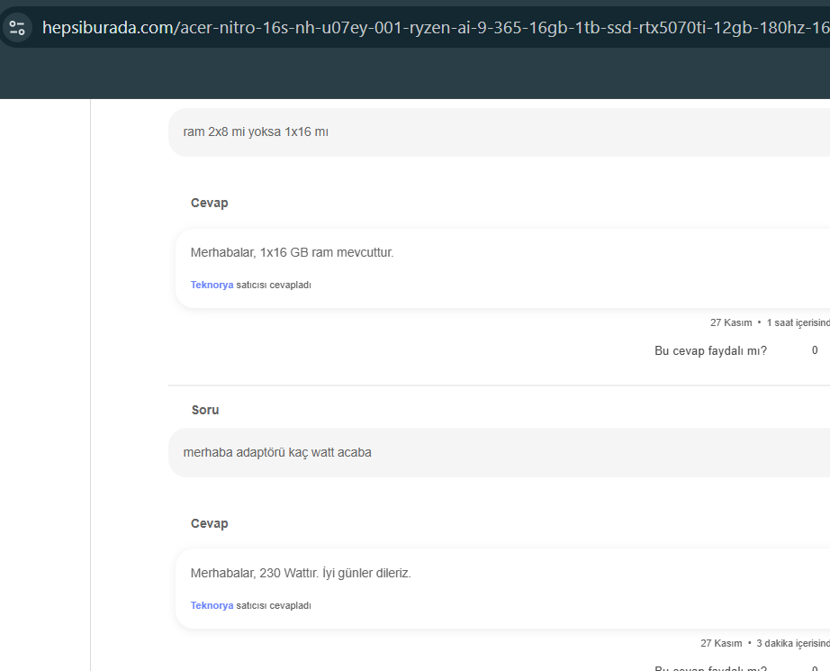830x671 pixels.
Task: Click the question "merhaba adaptörü kaç watt acaba"
Action: click(x=277, y=452)
